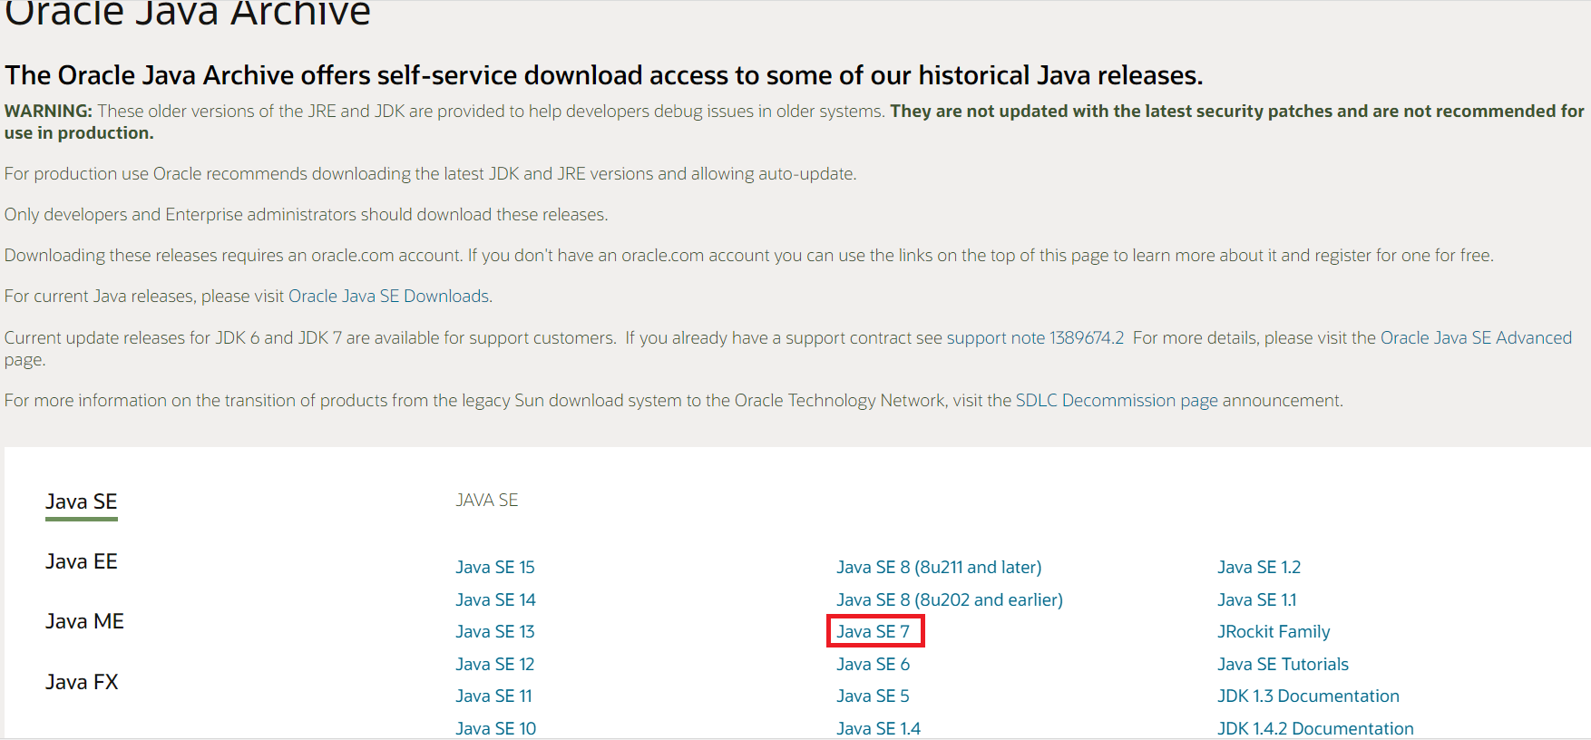1591x740 pixels.
Task: Open the Java SE 15 link
Action: [495, 567]
